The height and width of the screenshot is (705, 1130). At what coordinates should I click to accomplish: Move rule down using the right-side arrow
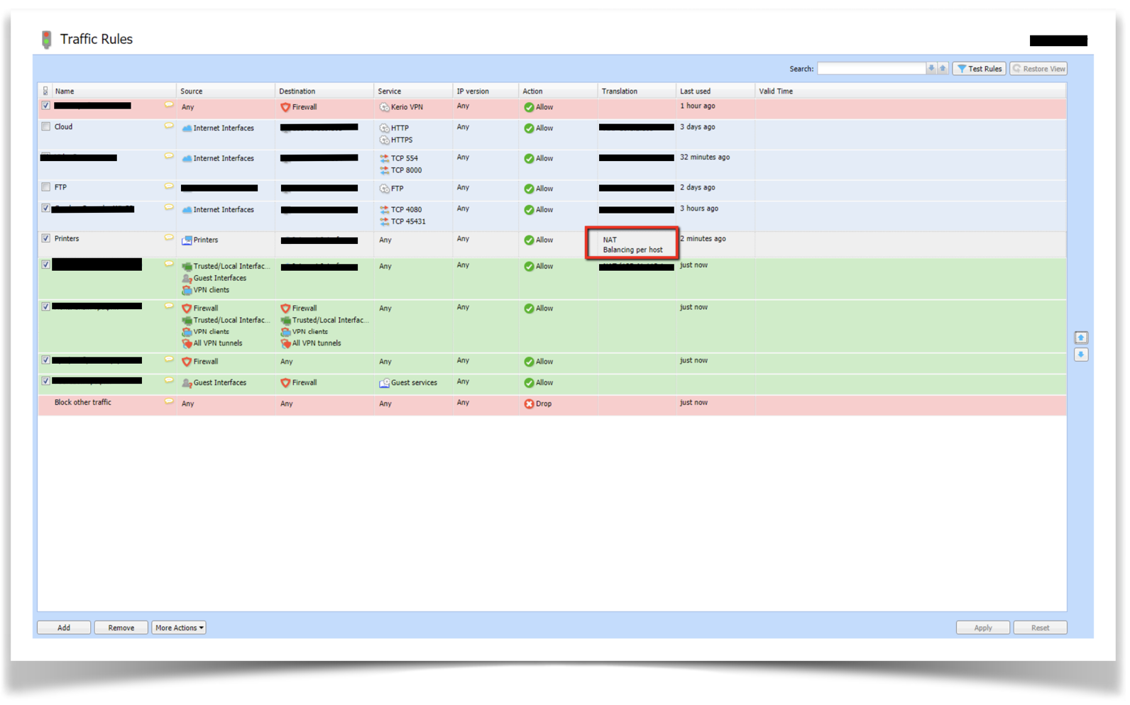tap(1080, 355)
